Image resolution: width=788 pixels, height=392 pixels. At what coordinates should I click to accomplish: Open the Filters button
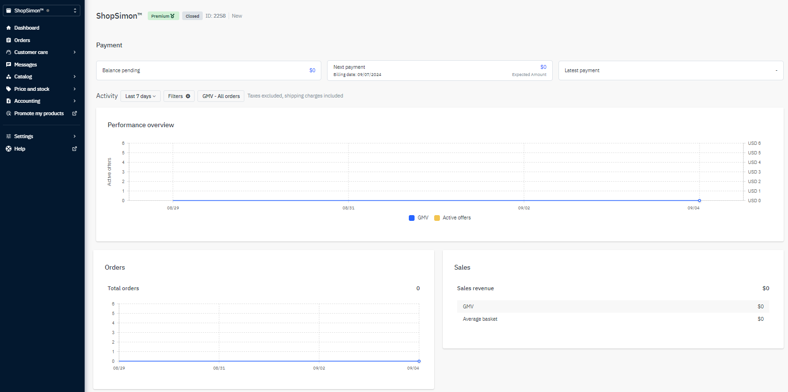tap(179, 96)
